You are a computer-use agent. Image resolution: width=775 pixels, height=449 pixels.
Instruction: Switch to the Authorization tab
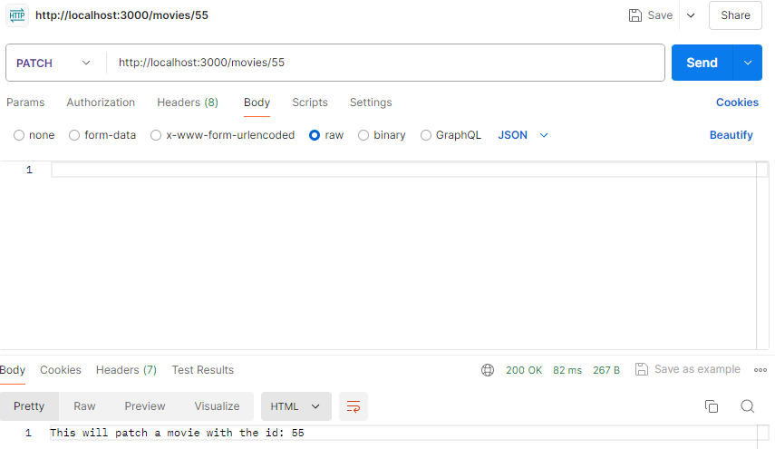pyautogui.click(x=101, y=102)
